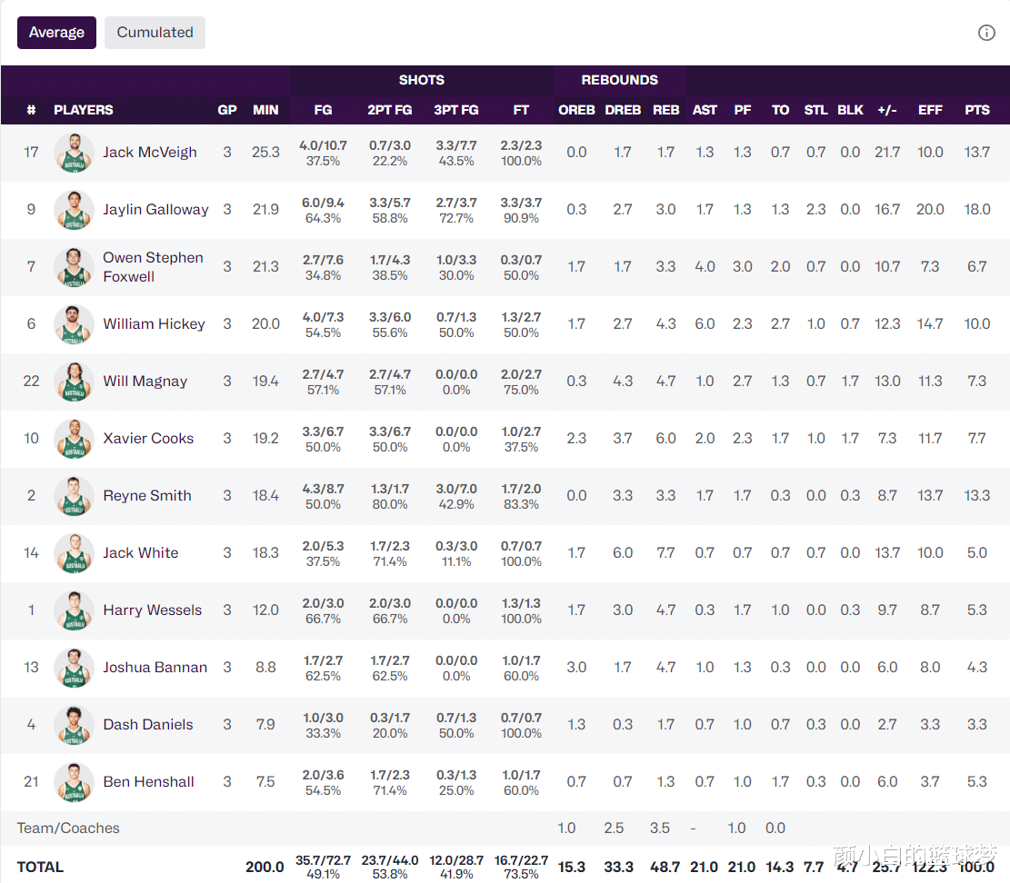Viewport: 1010px width, 883px height.
Task: Sort by the MIN column header
Action: [x=265, y=110]
